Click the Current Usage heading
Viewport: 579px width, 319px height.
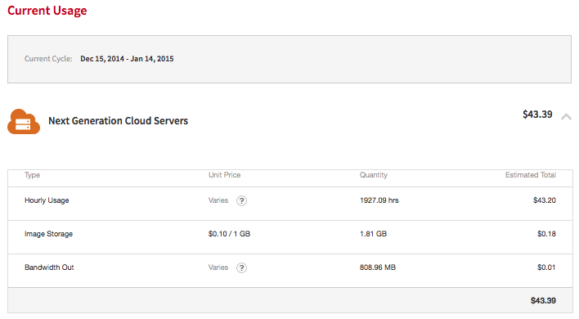click(47, 11)
